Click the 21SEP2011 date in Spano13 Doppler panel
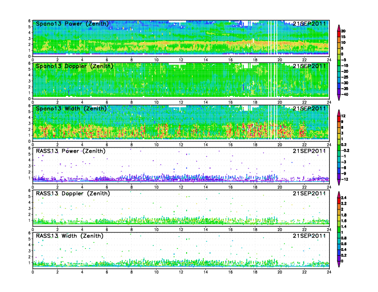378x292 pixels. [309, 66]
